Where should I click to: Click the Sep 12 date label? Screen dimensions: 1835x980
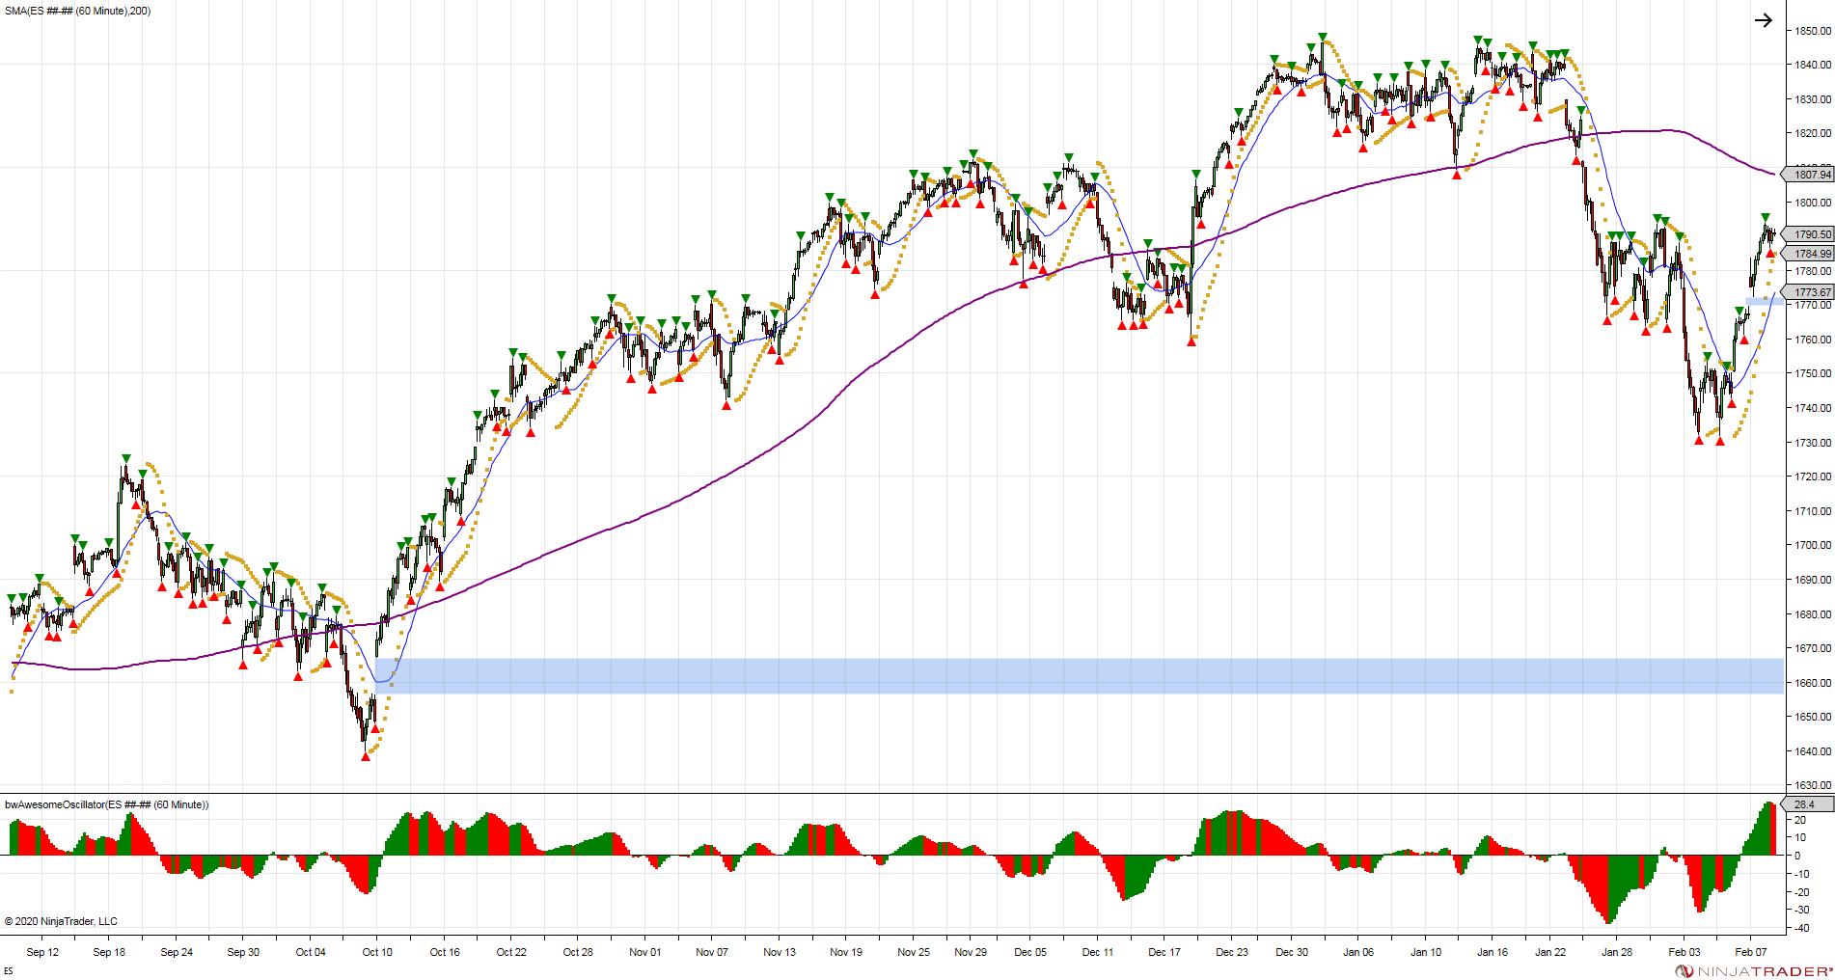pyautogui.click(x=42, y=952)
